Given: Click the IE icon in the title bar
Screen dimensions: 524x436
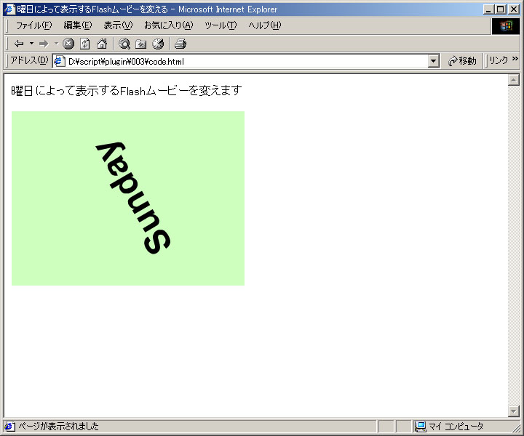Looking at the screenshot, I should coord(10,9).
